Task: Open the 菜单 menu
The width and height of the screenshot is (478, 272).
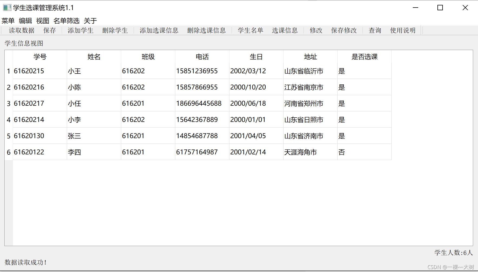Action: point(8,21)
